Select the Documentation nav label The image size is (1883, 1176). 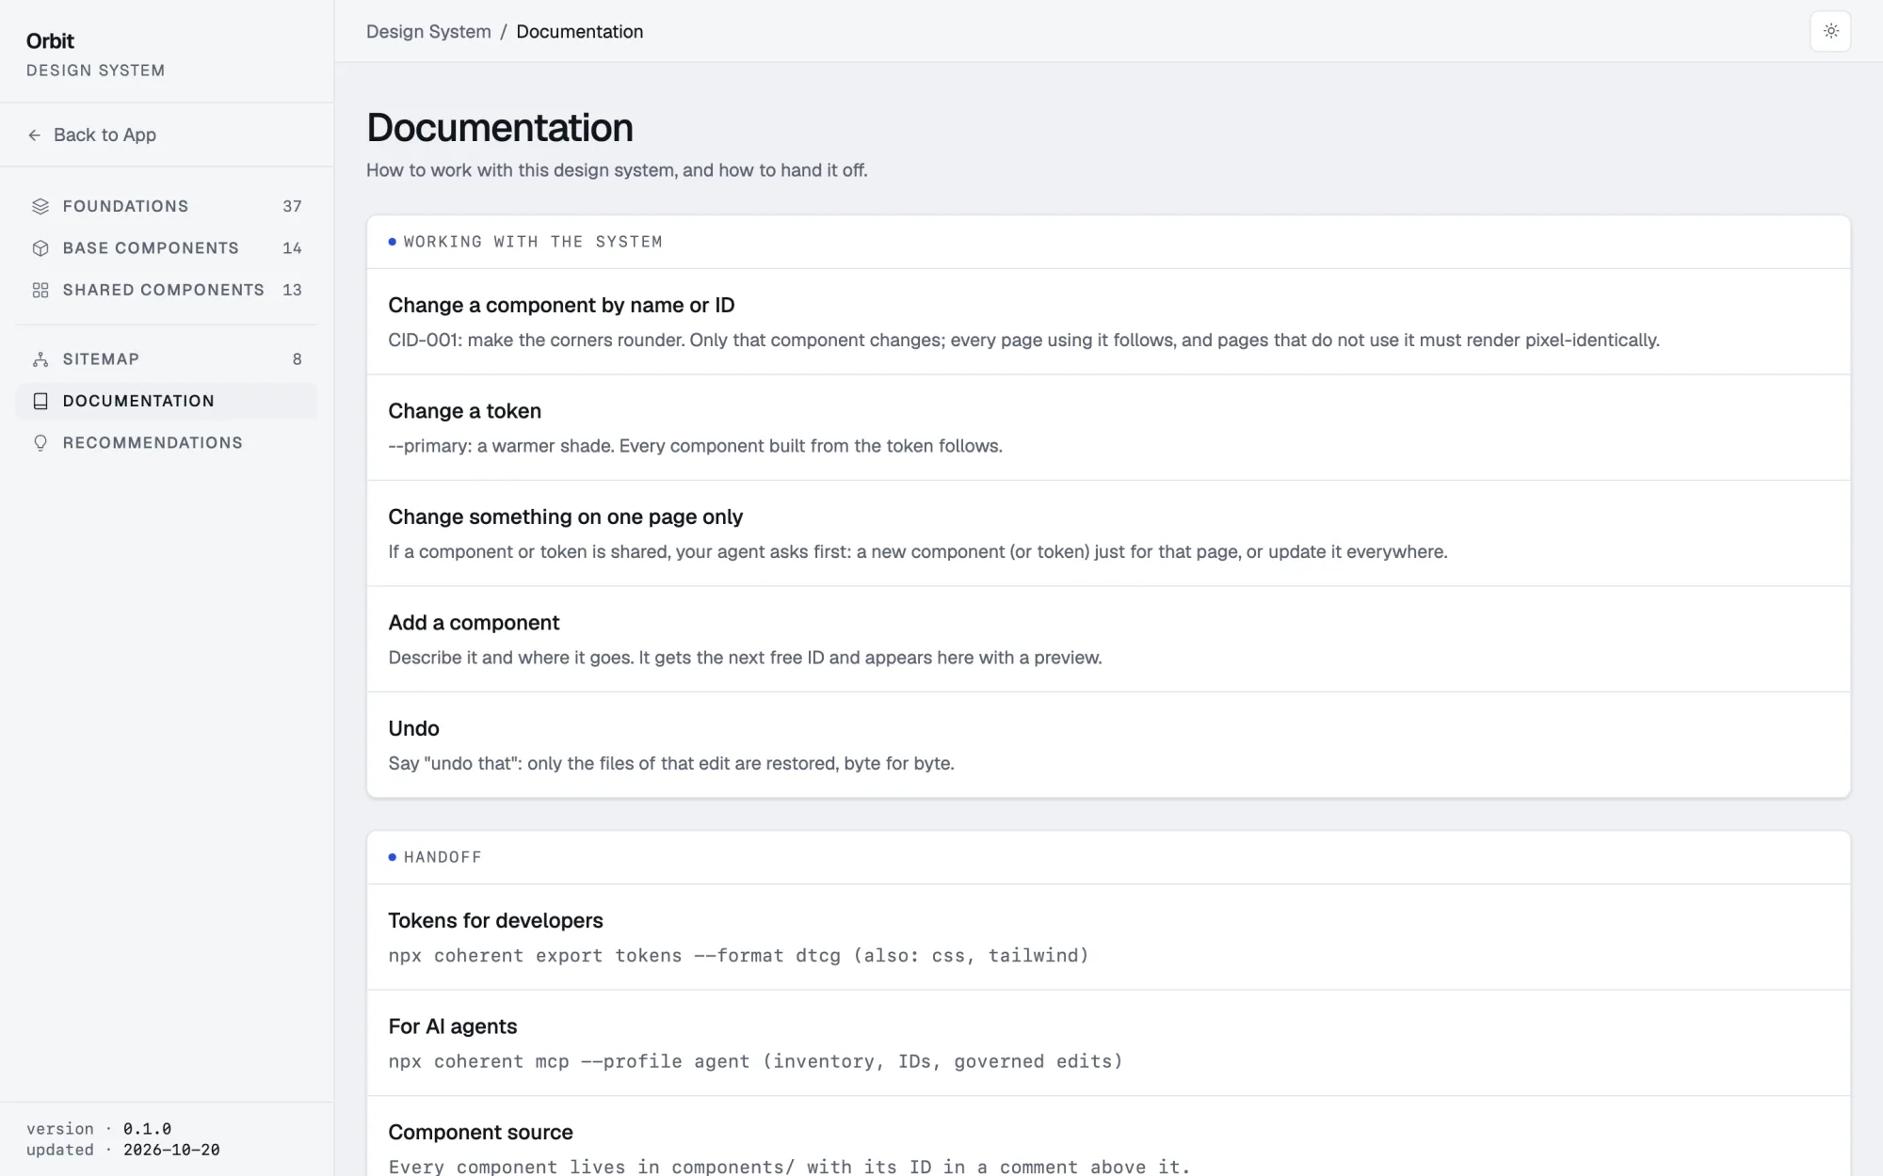click(138, 401)
